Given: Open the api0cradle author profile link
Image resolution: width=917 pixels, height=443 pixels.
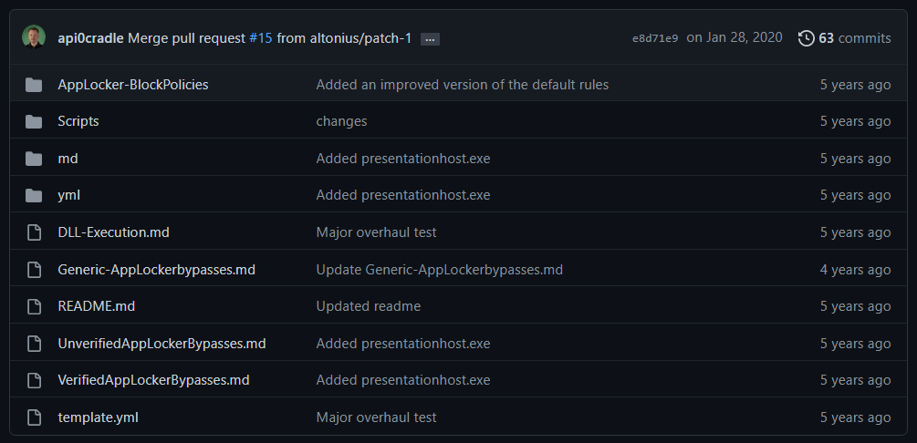Looking at the screenshot, I should [90, 38].
